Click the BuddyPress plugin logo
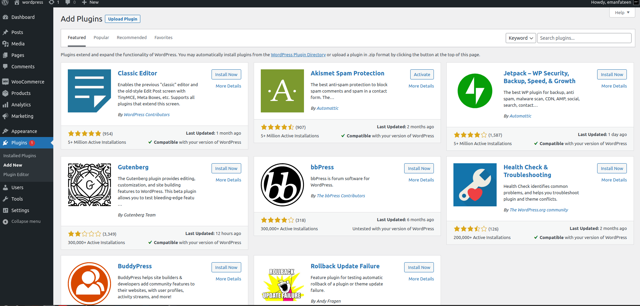Image resolution: width=640 pixels, height=306 pixels. click(89, 284)
